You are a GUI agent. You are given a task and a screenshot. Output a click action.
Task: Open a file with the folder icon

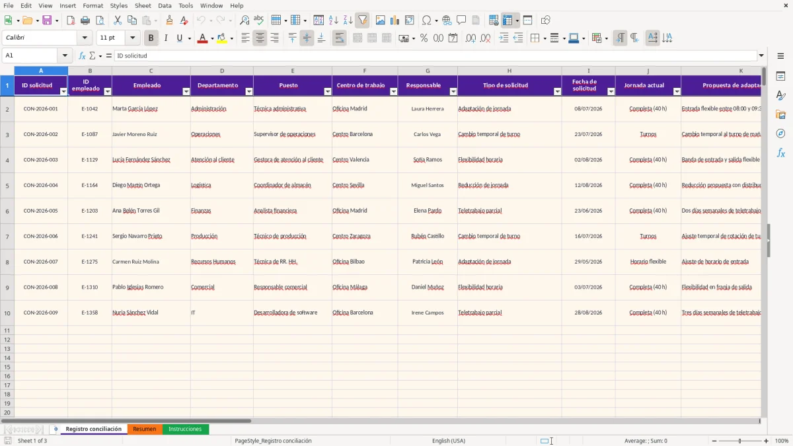point(26,20)
